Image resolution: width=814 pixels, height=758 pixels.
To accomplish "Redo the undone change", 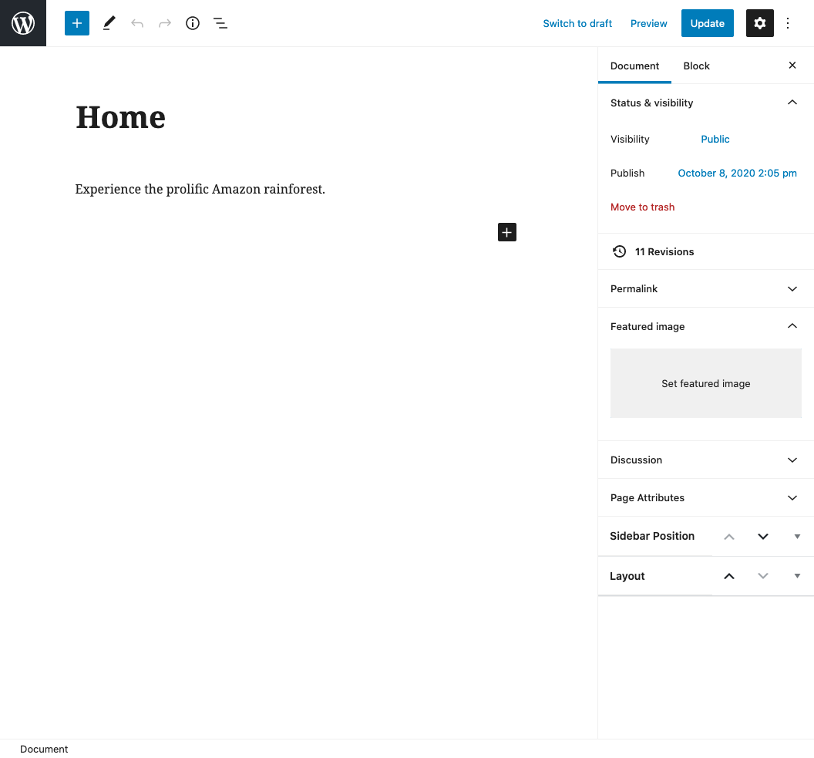I will click(x=164, y=23).
